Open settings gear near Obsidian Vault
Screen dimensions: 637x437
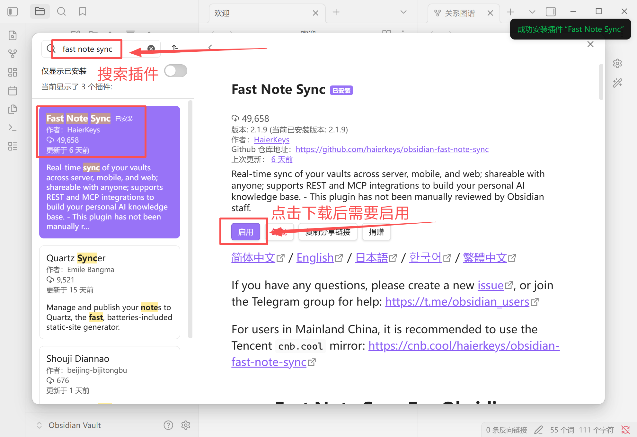(186, 425)
